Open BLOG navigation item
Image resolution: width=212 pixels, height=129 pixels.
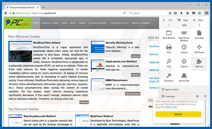(73, 23)
